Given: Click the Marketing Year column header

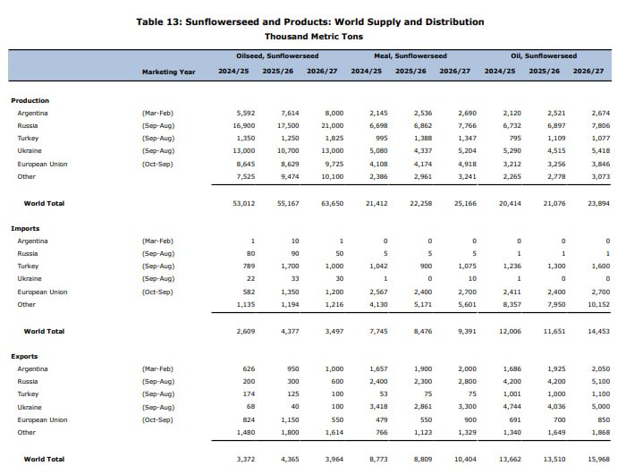Looking at the screenshot, I should pyautogui.click(x=168, y=72).
